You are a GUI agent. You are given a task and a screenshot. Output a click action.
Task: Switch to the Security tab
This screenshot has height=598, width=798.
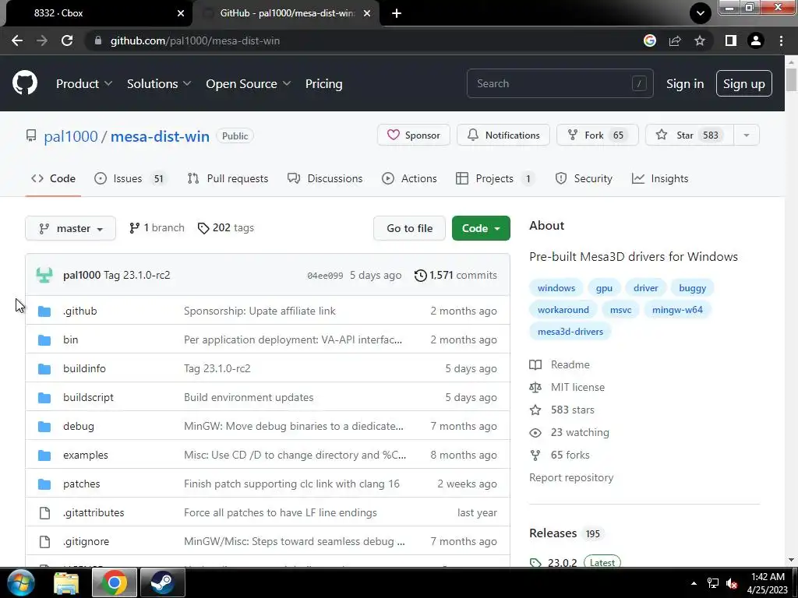click(x=584, y=178)
